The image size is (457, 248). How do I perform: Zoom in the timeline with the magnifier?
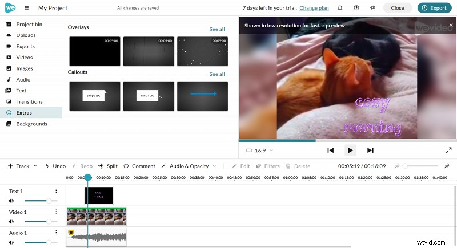447,166
